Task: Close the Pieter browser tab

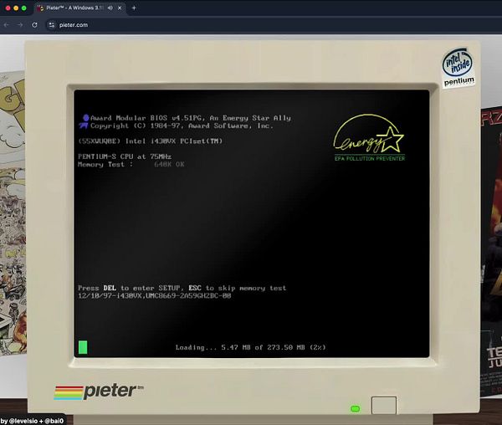Action: click(x=120, y=8)
